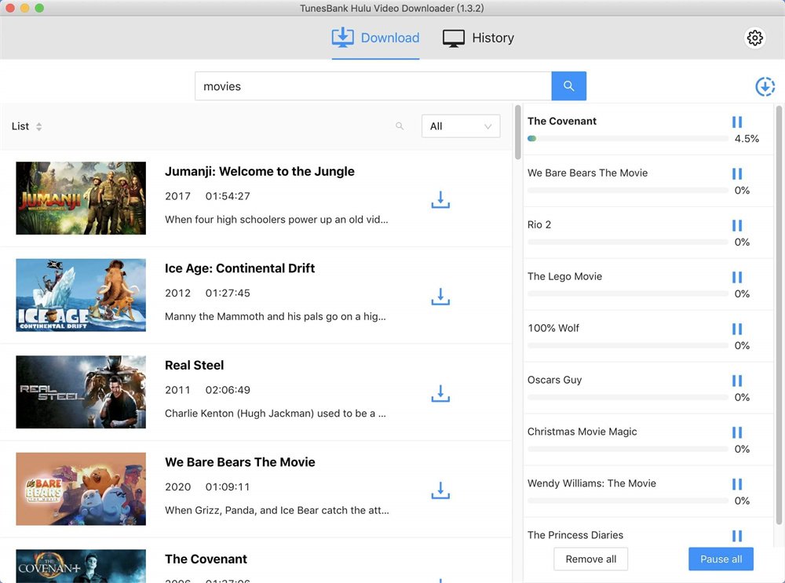Viewport: 785px width, 583px height.
Task: Click The Covenant queue item title
Action: 562,121
